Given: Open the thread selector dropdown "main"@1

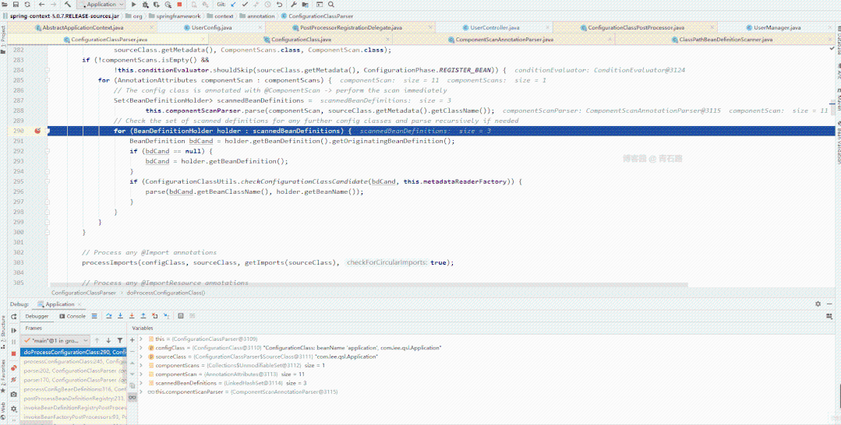Looking at the screenshot, I should (55, 341).
